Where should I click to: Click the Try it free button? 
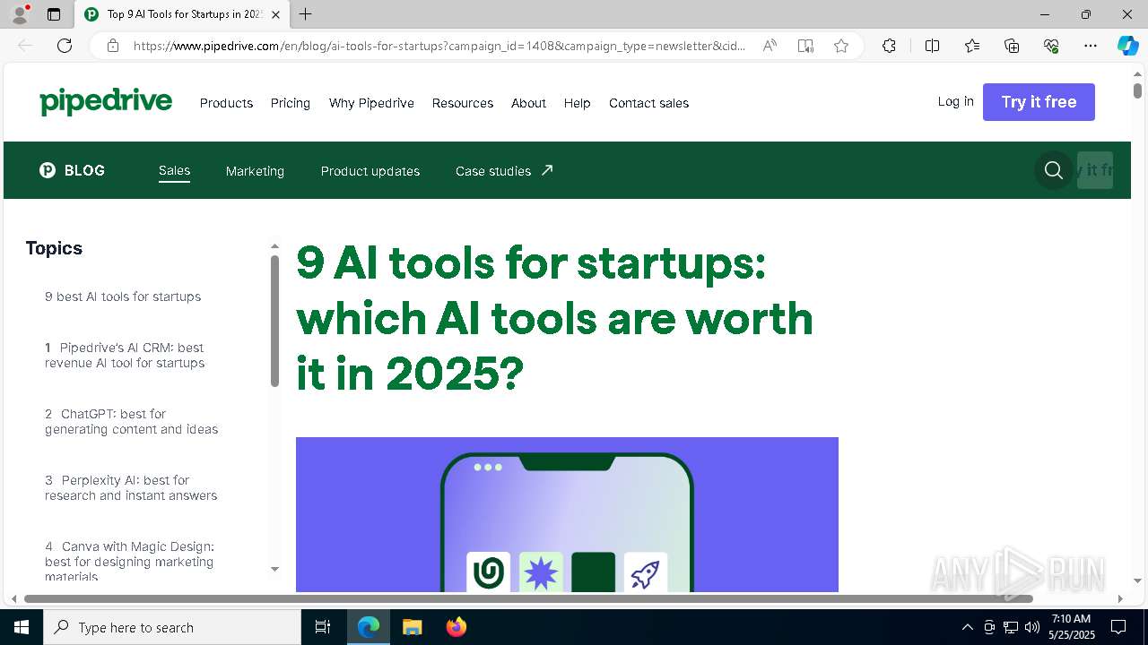point(1039,102)
